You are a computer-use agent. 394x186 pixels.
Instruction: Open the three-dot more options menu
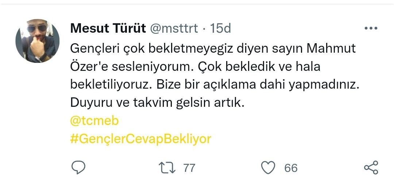371,28
